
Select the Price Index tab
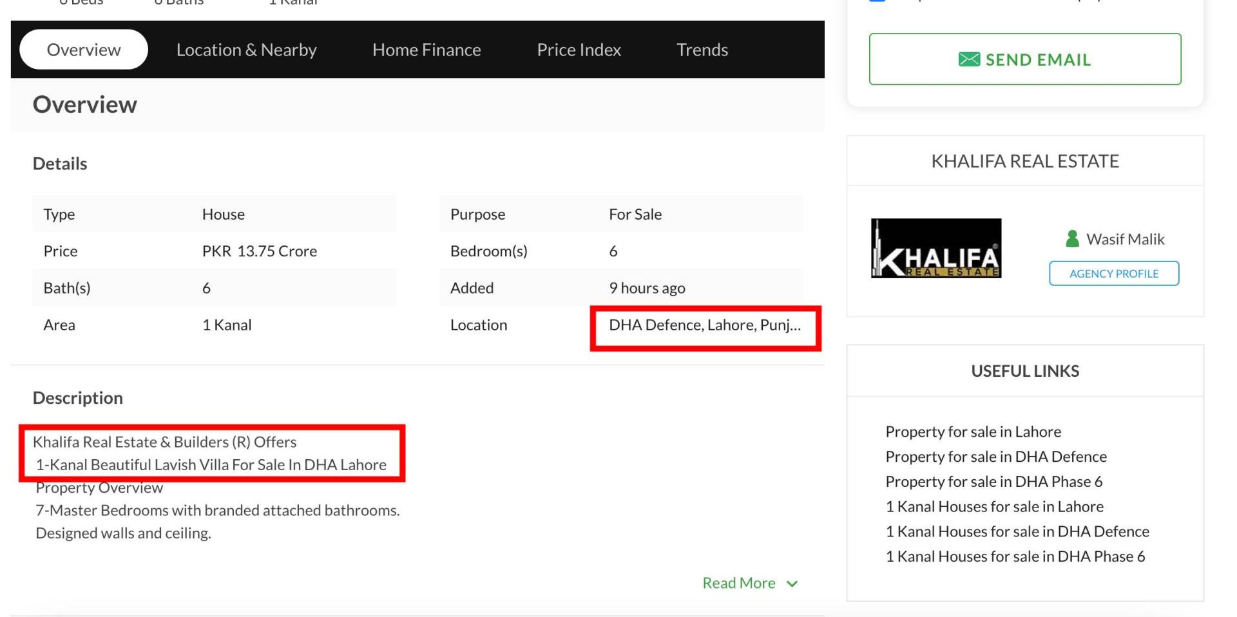pyautogui.click(x=579, y=50)
